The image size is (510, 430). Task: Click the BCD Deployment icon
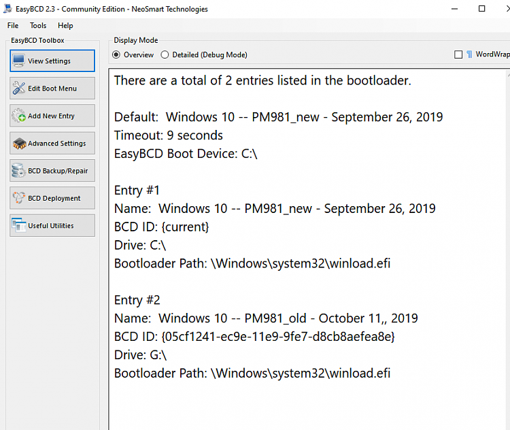[x=18, y=198]
